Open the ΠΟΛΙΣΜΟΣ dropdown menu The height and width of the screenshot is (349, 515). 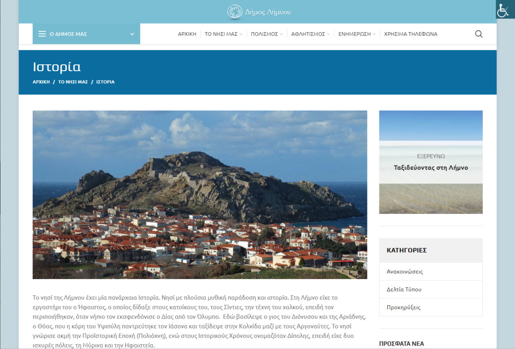267,34
